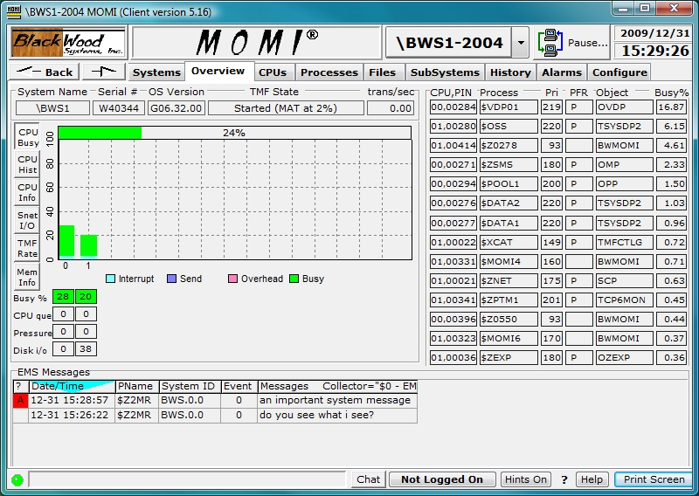Viewport: 699px width, 496px height.
Task: Open the Alarms tab
Action: pyautogui.click(x=562, y=72)
